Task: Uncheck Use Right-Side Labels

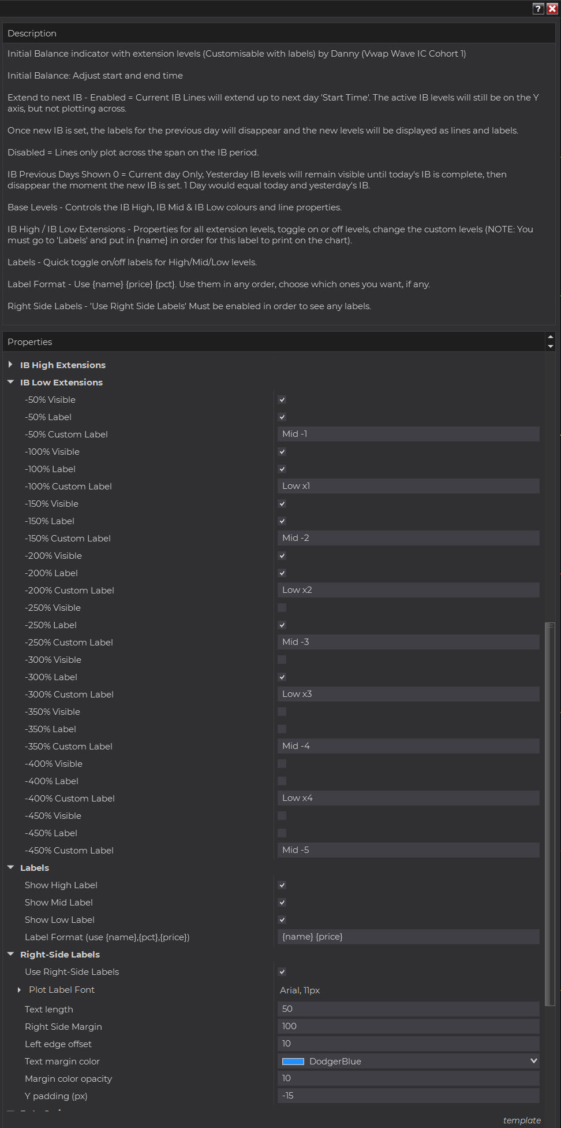Action: click(x=282, y=971)
